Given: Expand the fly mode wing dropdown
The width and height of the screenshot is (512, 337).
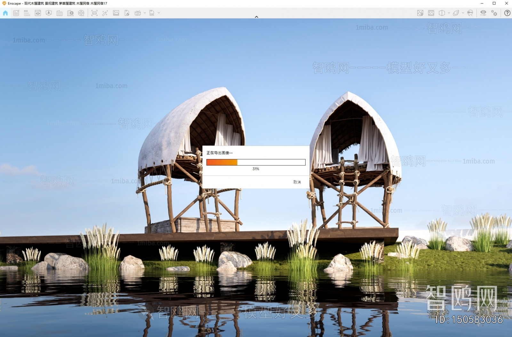Looking at the screenshot, I should pos(463,13).
